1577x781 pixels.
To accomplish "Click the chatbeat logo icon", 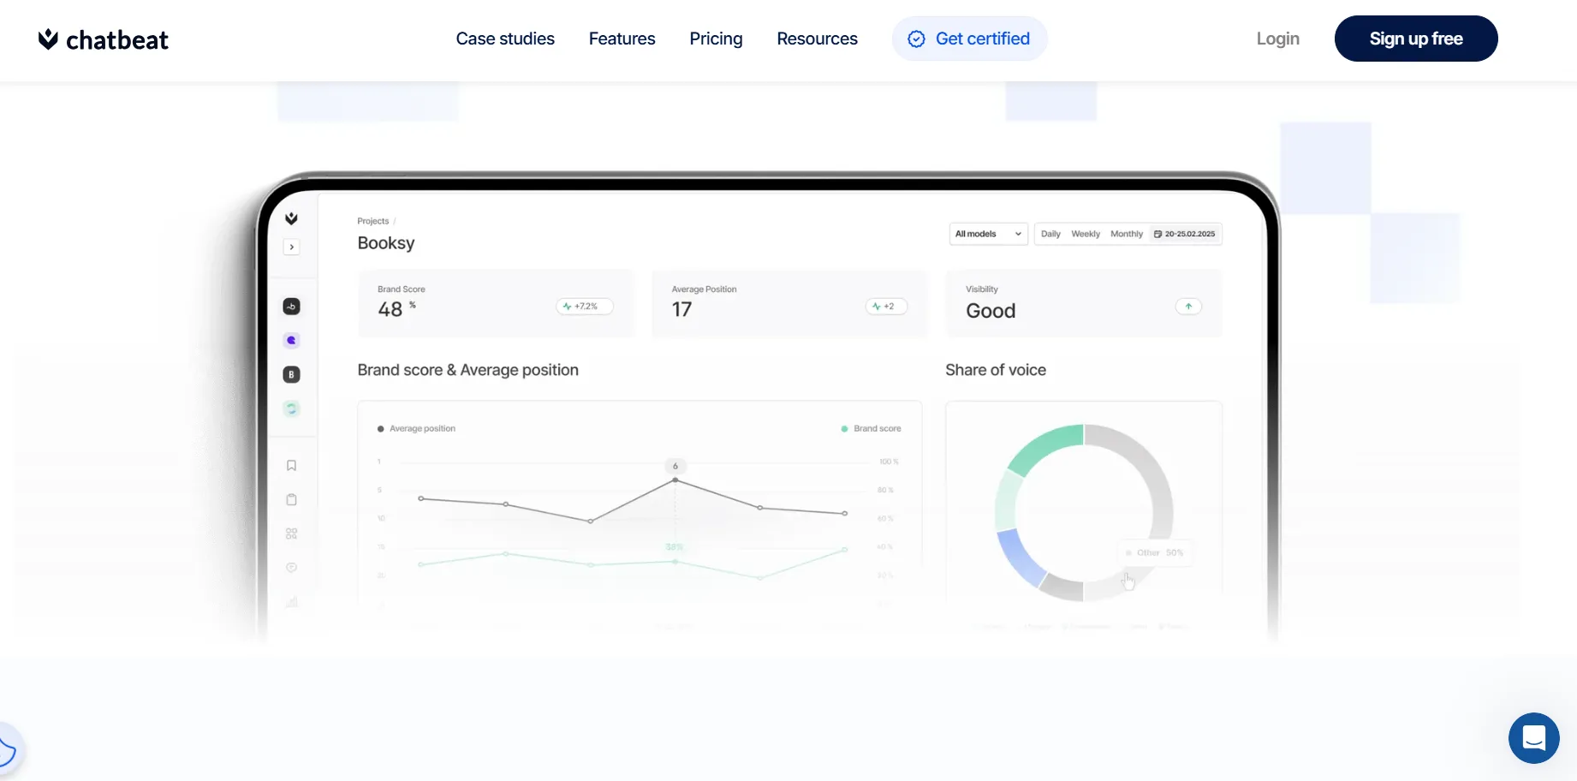I will (x=48, y=39).
